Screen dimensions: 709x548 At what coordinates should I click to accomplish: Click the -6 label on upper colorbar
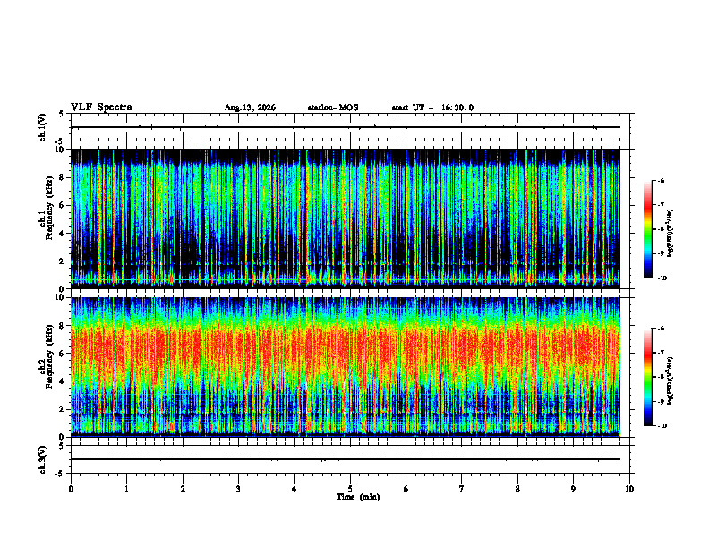pyautogui.click(x=661, y=181)
